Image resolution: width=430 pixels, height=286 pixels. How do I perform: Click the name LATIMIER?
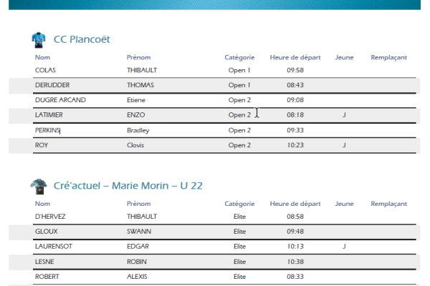pos(49,115)
